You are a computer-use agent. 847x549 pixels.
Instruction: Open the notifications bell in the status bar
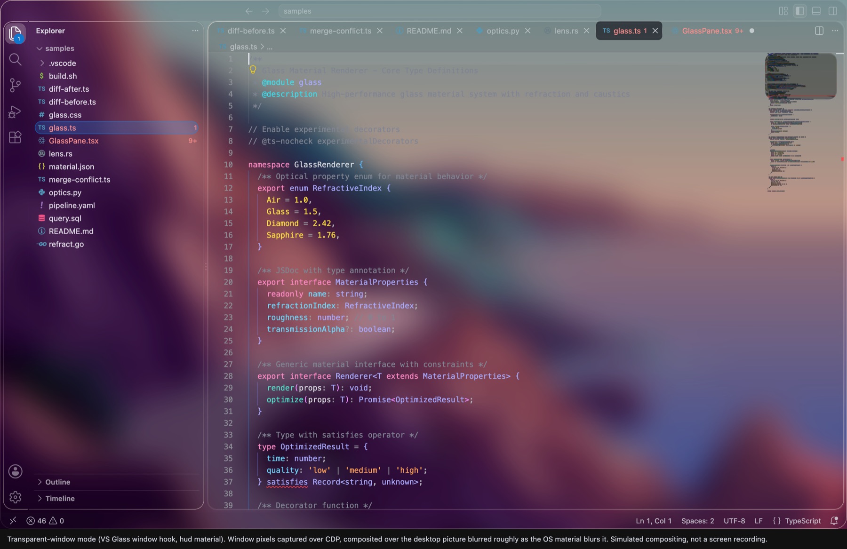tap(834, 521)
